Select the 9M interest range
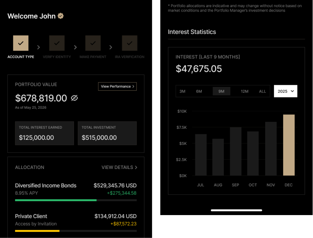Viewport: 313px width, 238px height. click(x=221, y=91)
